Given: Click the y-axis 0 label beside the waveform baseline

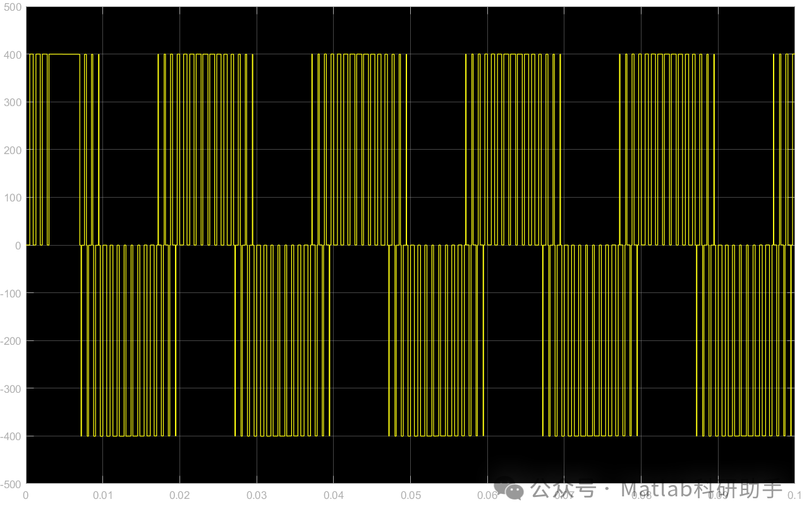Looking at the screenshot, I should click(18, 246).
